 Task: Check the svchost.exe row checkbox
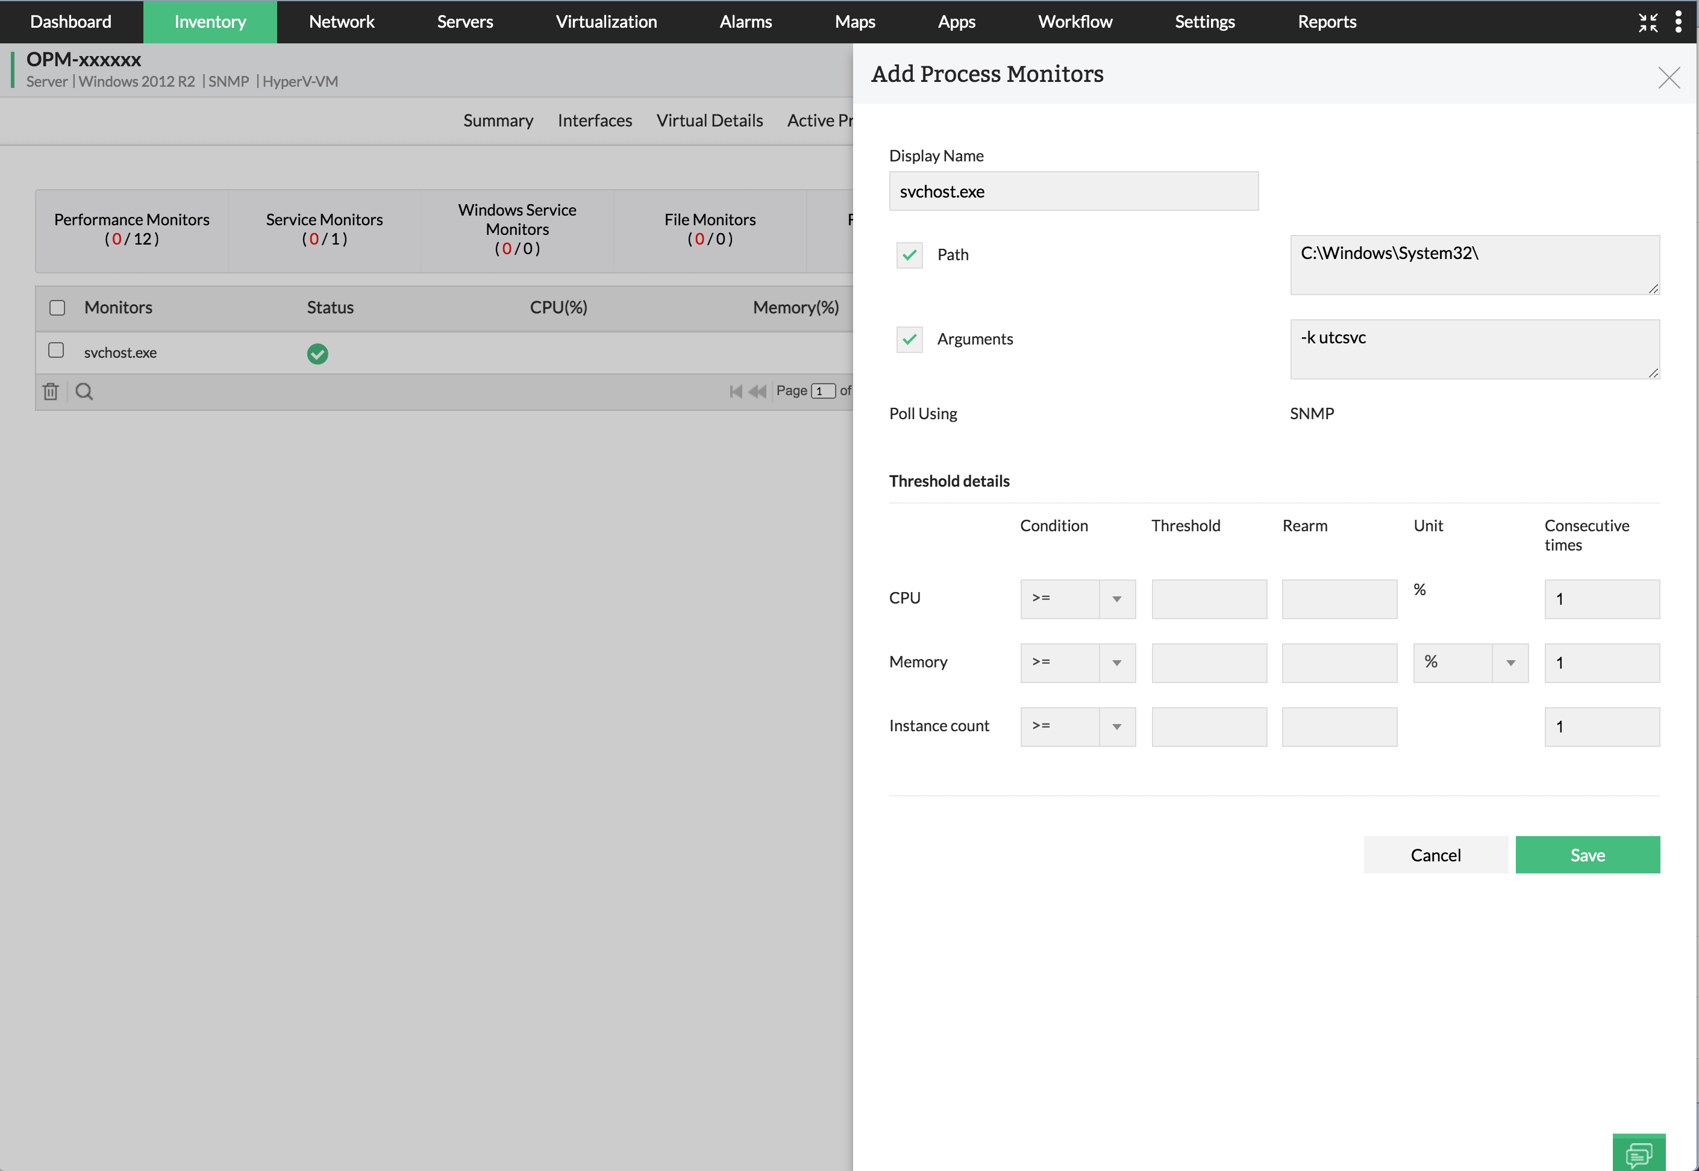click(x=57, y=351)
